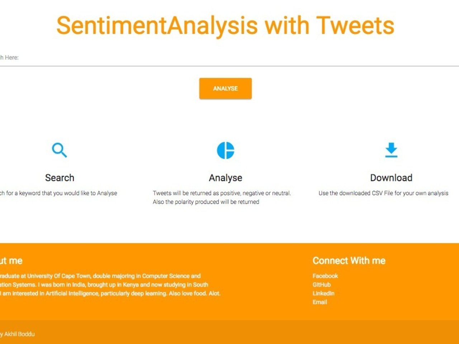Click the Akhil Boddu footer credit
Viewport: 459px width, 344px height.
18,334
